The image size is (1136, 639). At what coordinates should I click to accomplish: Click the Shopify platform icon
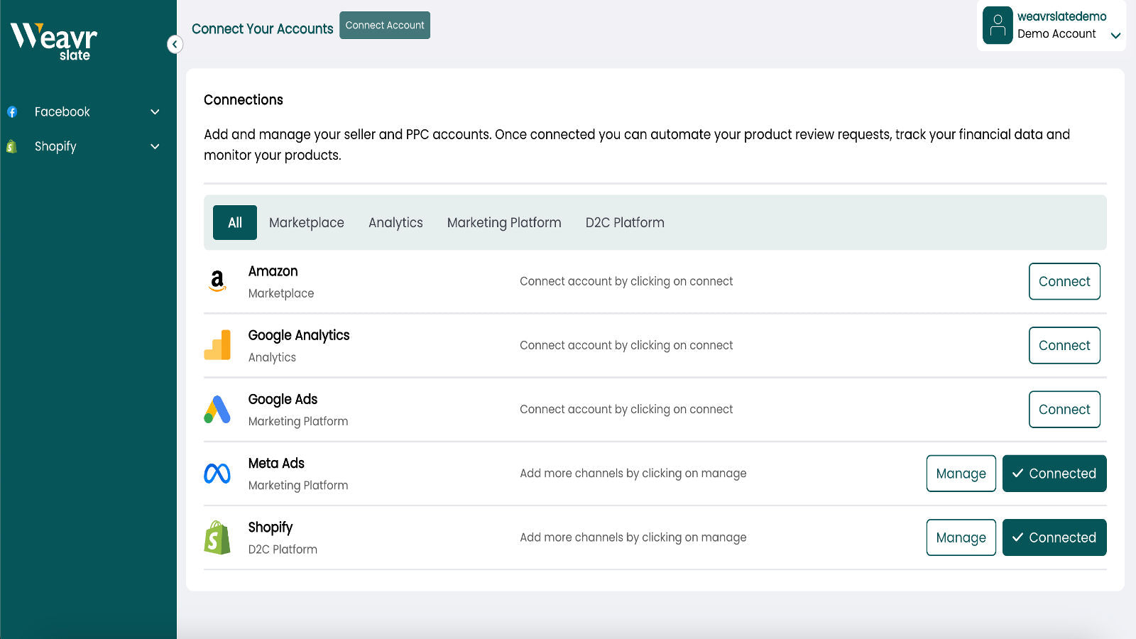click(x=217, y=537)
